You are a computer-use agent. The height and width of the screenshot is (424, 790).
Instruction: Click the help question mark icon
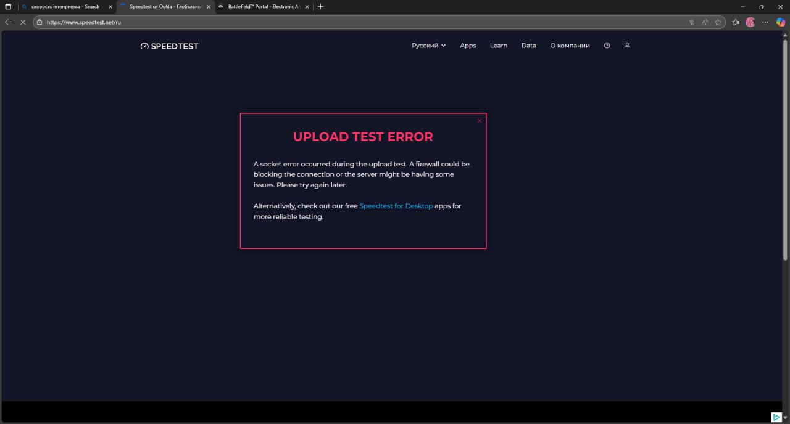click(607, 46)
